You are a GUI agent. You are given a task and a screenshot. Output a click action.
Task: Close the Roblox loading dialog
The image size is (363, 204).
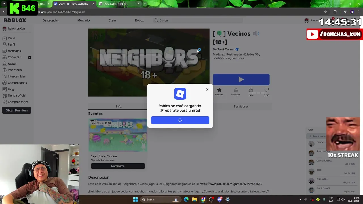[207, 90]
